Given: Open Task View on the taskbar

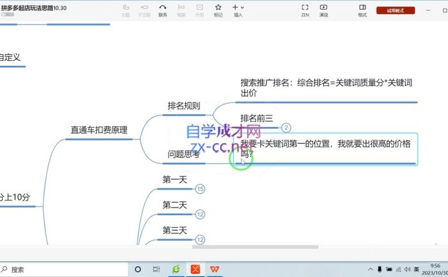Looking at the screenshot, I should pos(157,269).
